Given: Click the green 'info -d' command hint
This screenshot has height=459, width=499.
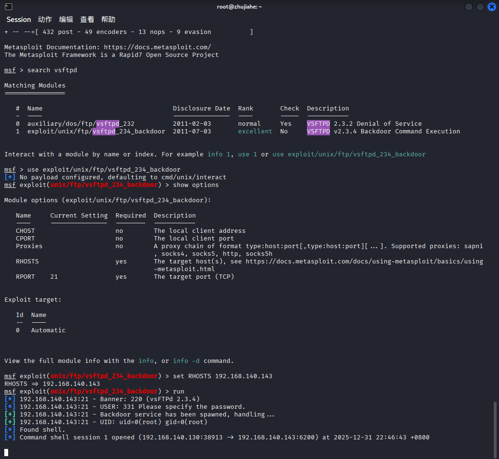Looking at the screenshot, I should coord(186,361).
